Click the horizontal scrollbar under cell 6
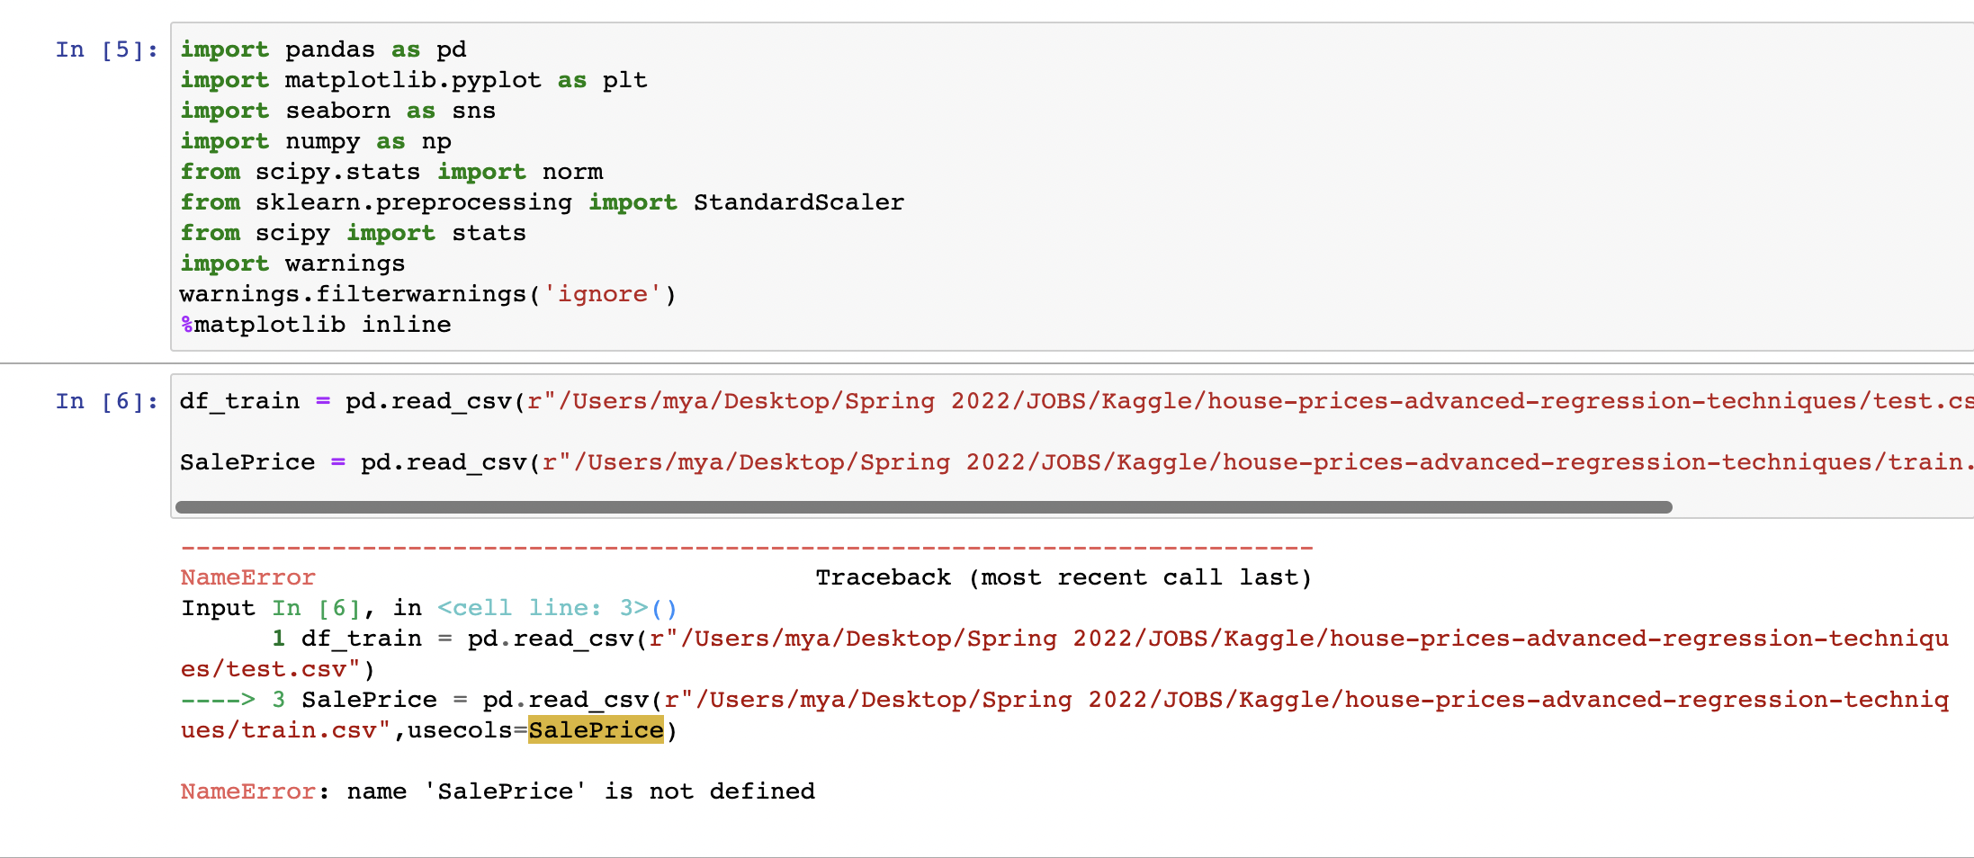 click(x=918, y=506)
